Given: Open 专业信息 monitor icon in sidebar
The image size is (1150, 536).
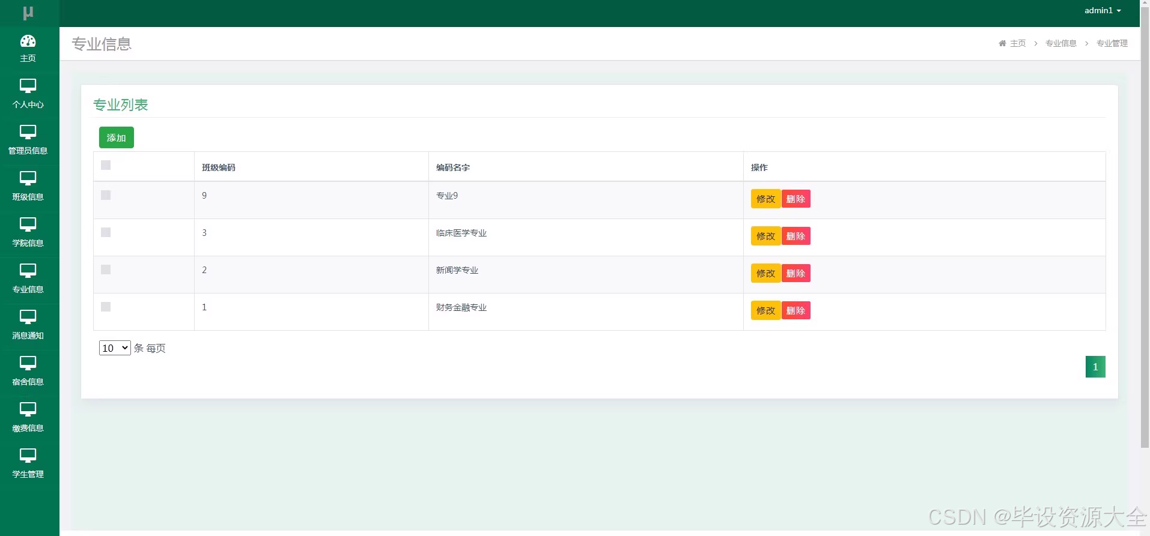Looking at the screenshot, I should point(28,271).
